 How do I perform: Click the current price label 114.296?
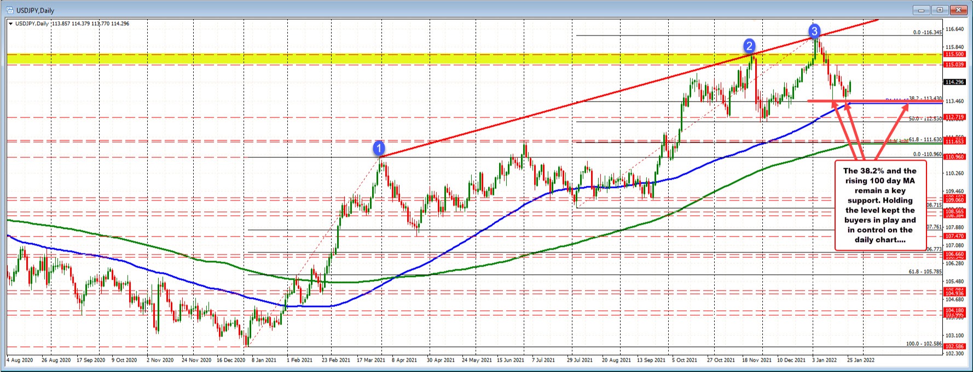(x=954, y=82)
